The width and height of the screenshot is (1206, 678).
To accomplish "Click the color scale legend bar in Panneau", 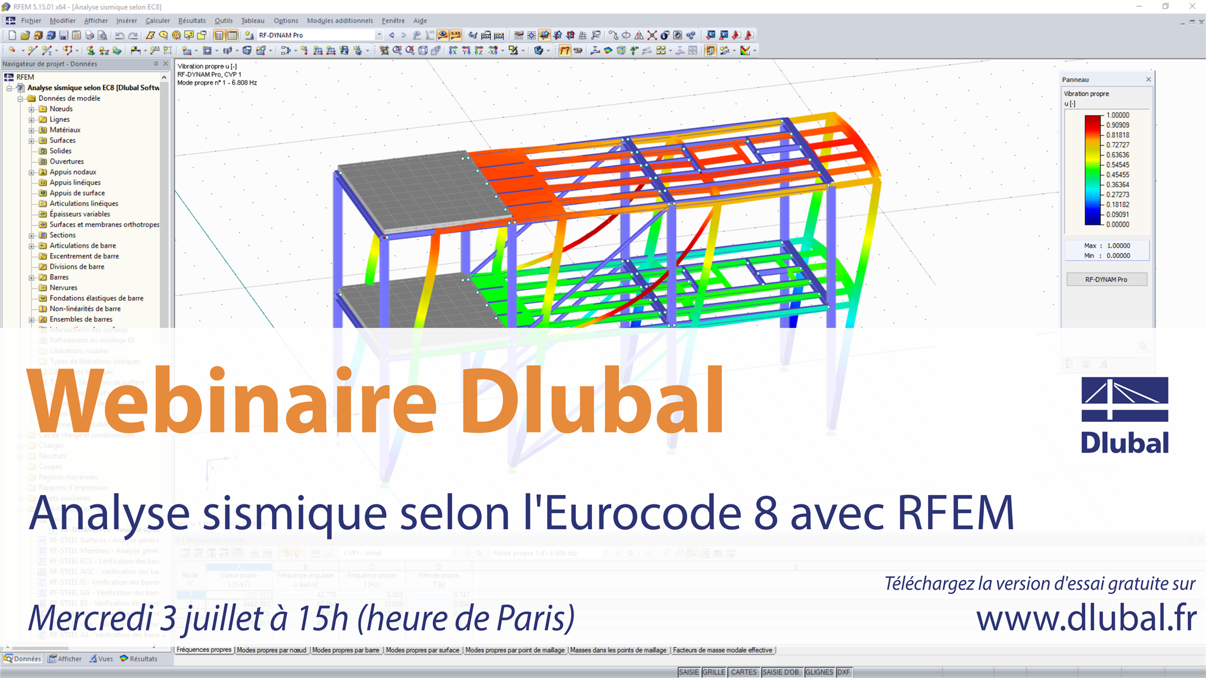I will tap(1092, 170).
